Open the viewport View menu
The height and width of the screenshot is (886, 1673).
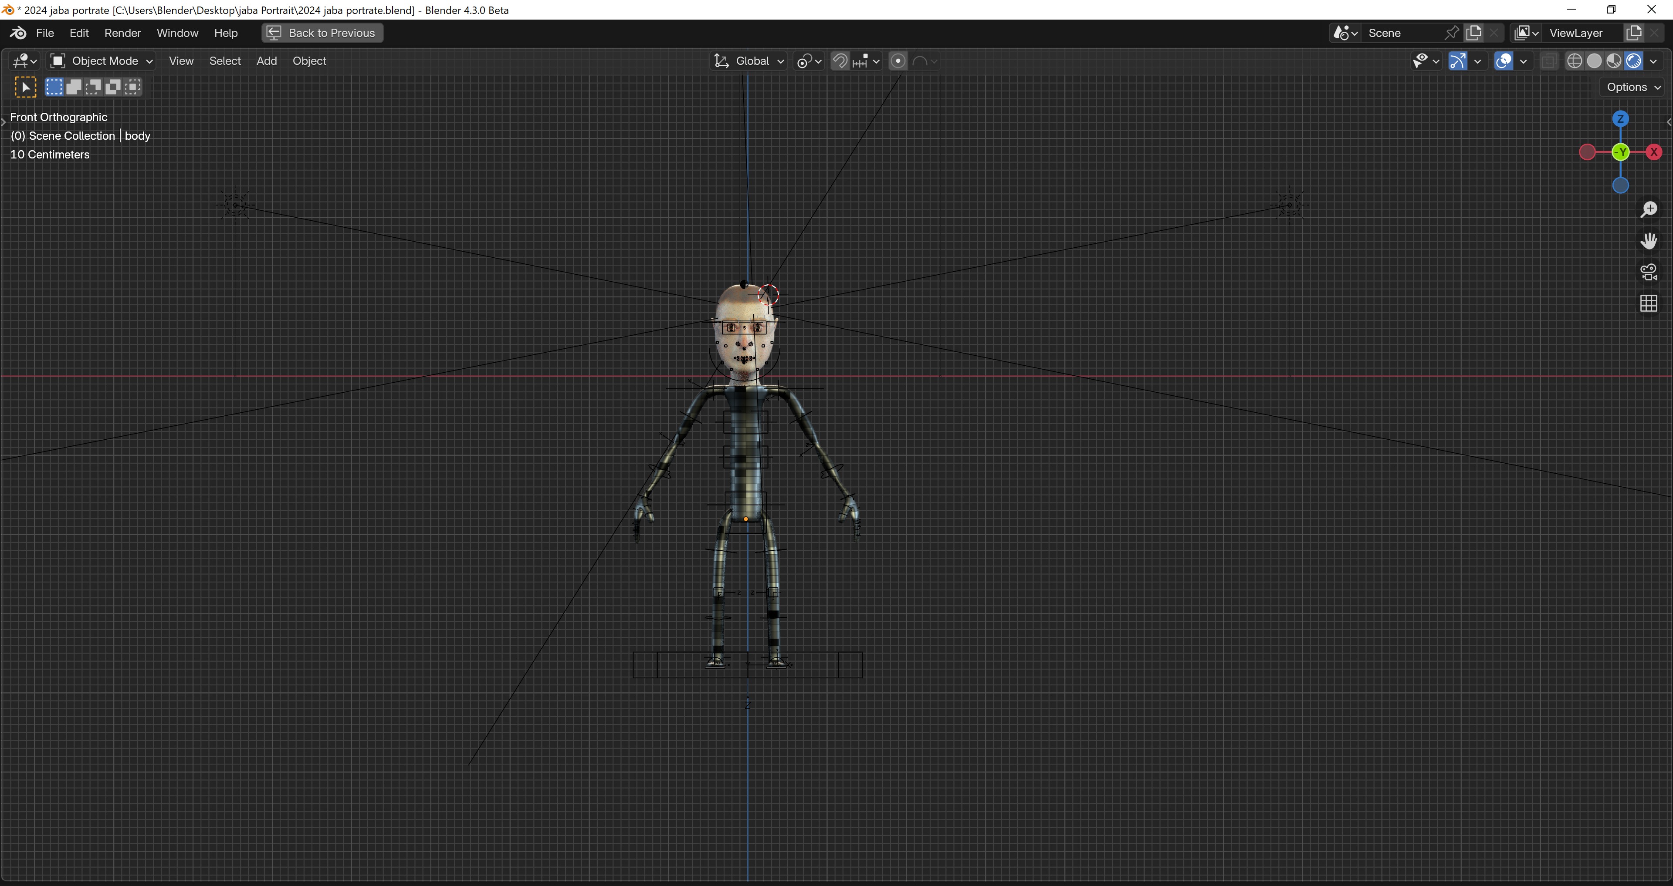[x=181, y=61]
